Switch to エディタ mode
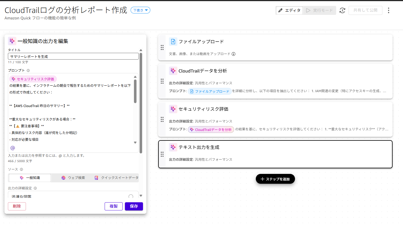 (x=289, y=10)
